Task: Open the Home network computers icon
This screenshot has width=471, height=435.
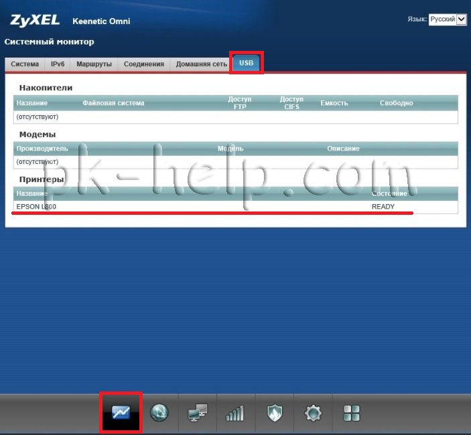Action: (x=198, y=412)
